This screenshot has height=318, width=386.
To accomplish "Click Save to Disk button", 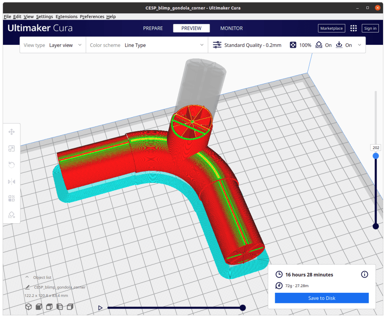I will tap(321, 298).
